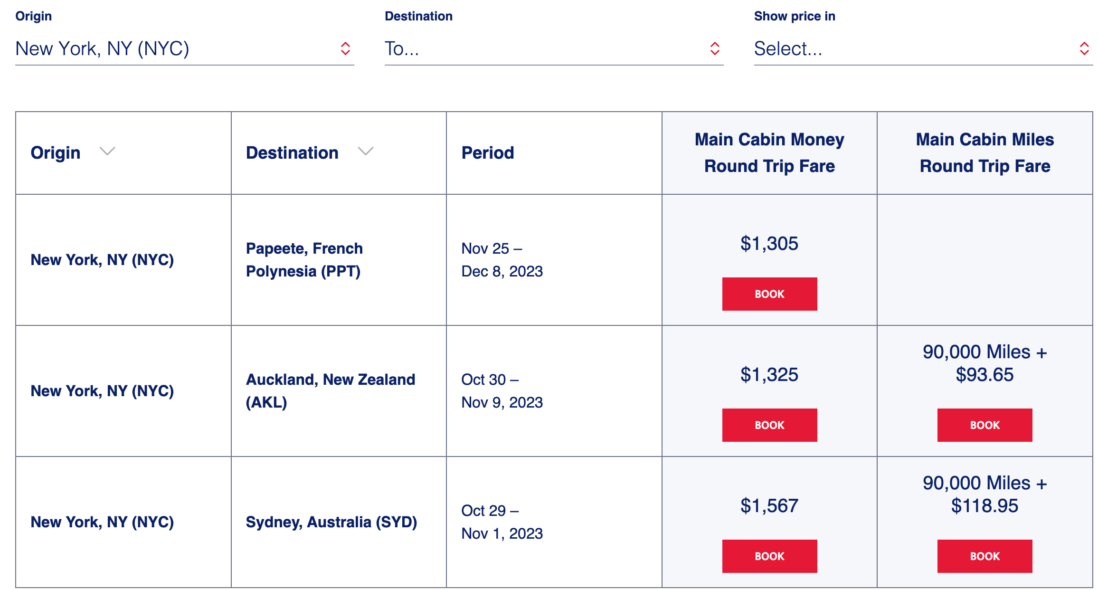The image size is (1098, 590).
Task: Book the $1,567 Sydney money fare
Action: 769,556
